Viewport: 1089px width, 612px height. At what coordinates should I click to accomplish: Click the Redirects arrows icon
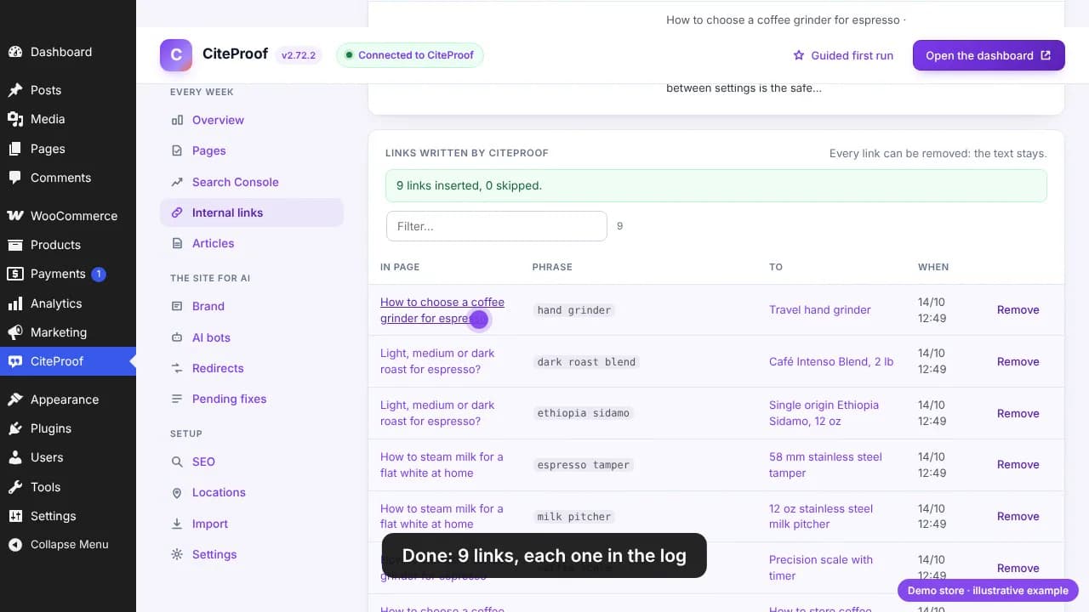pos(177,368)
